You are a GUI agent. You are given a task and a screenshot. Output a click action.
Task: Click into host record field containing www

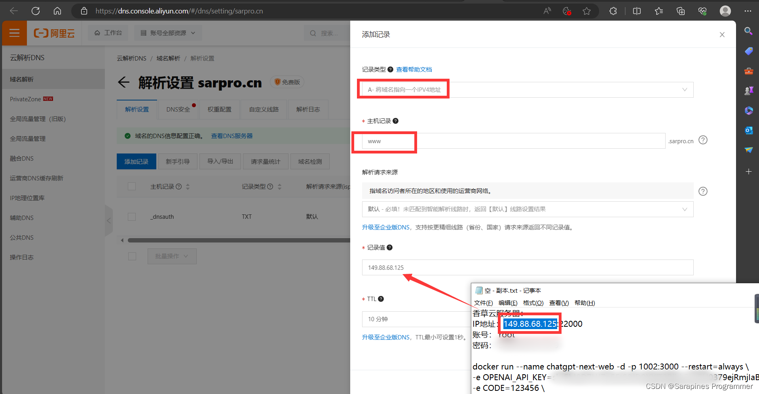[x=514, y=141]
